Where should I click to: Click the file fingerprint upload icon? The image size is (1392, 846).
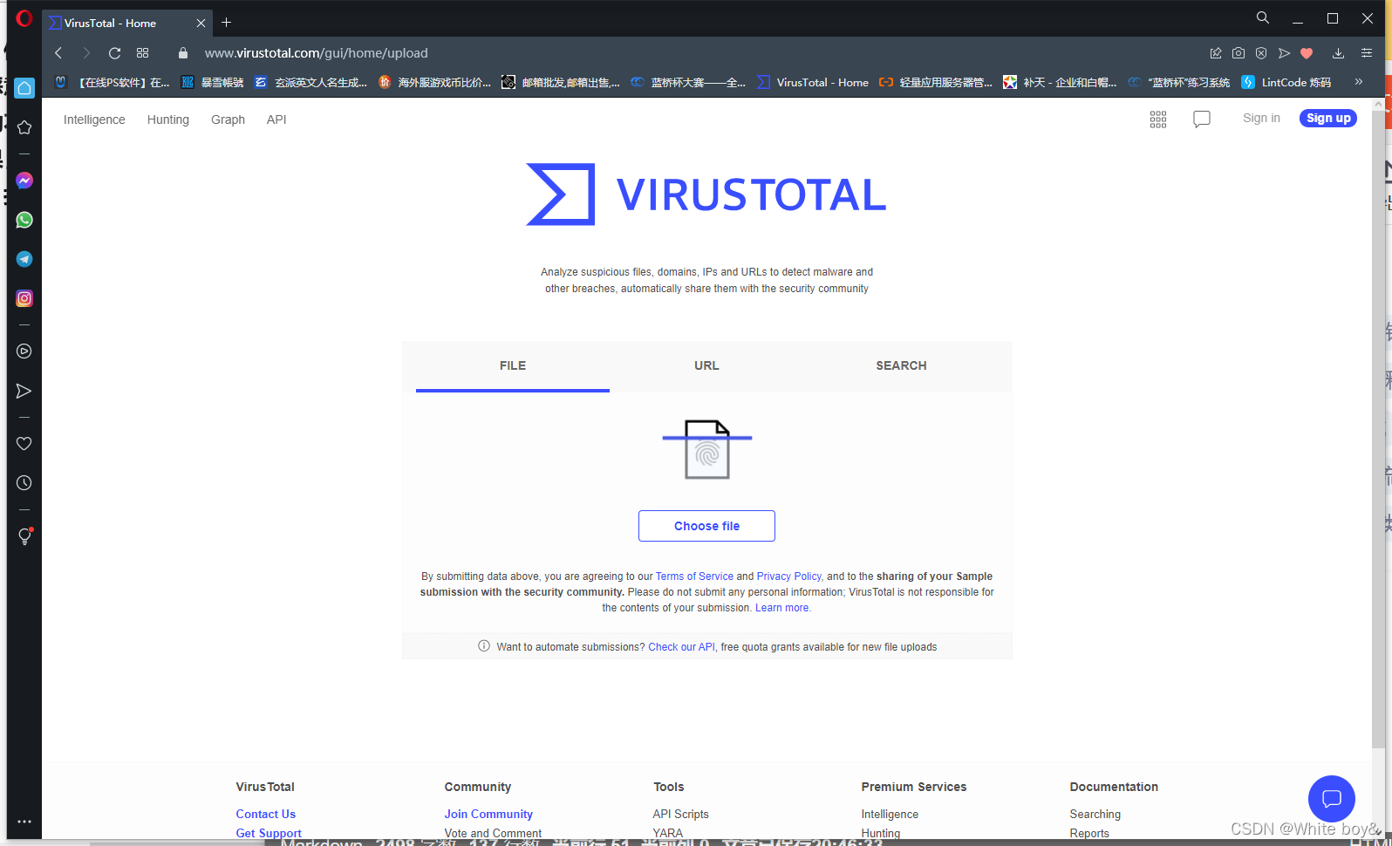tap(707, 449)
